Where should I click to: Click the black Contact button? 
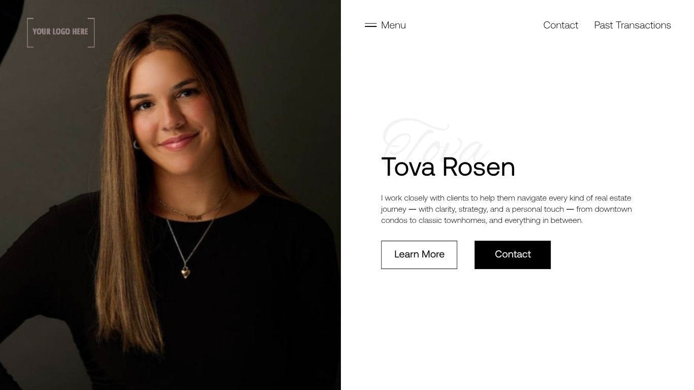tap(513, 254)
